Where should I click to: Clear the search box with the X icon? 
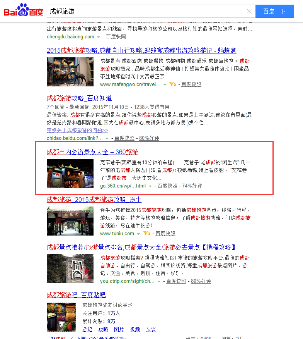tap(249, 12)
